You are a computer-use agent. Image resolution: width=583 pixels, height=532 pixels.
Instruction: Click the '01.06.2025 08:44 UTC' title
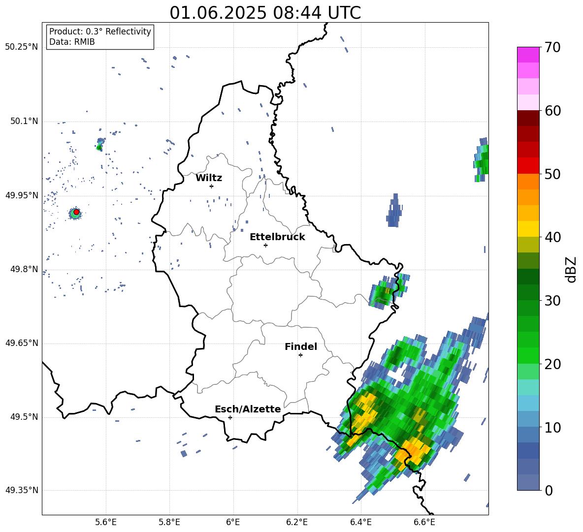point(265,13)
